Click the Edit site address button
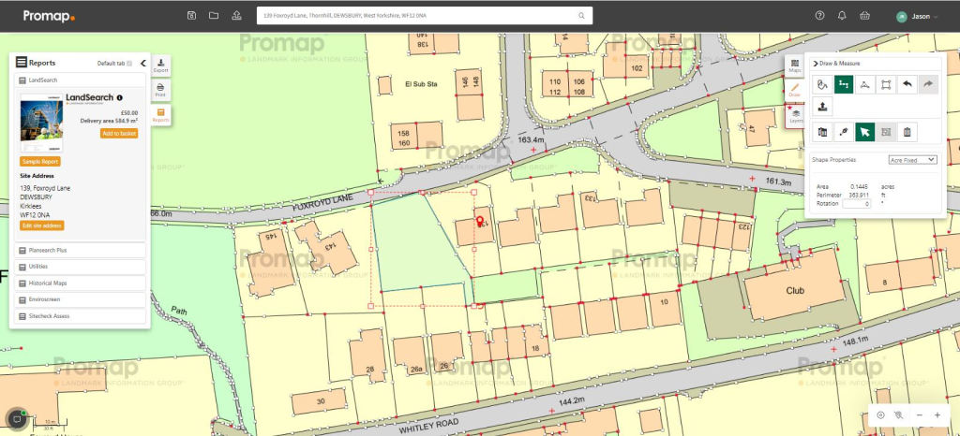 coord(41,225)
